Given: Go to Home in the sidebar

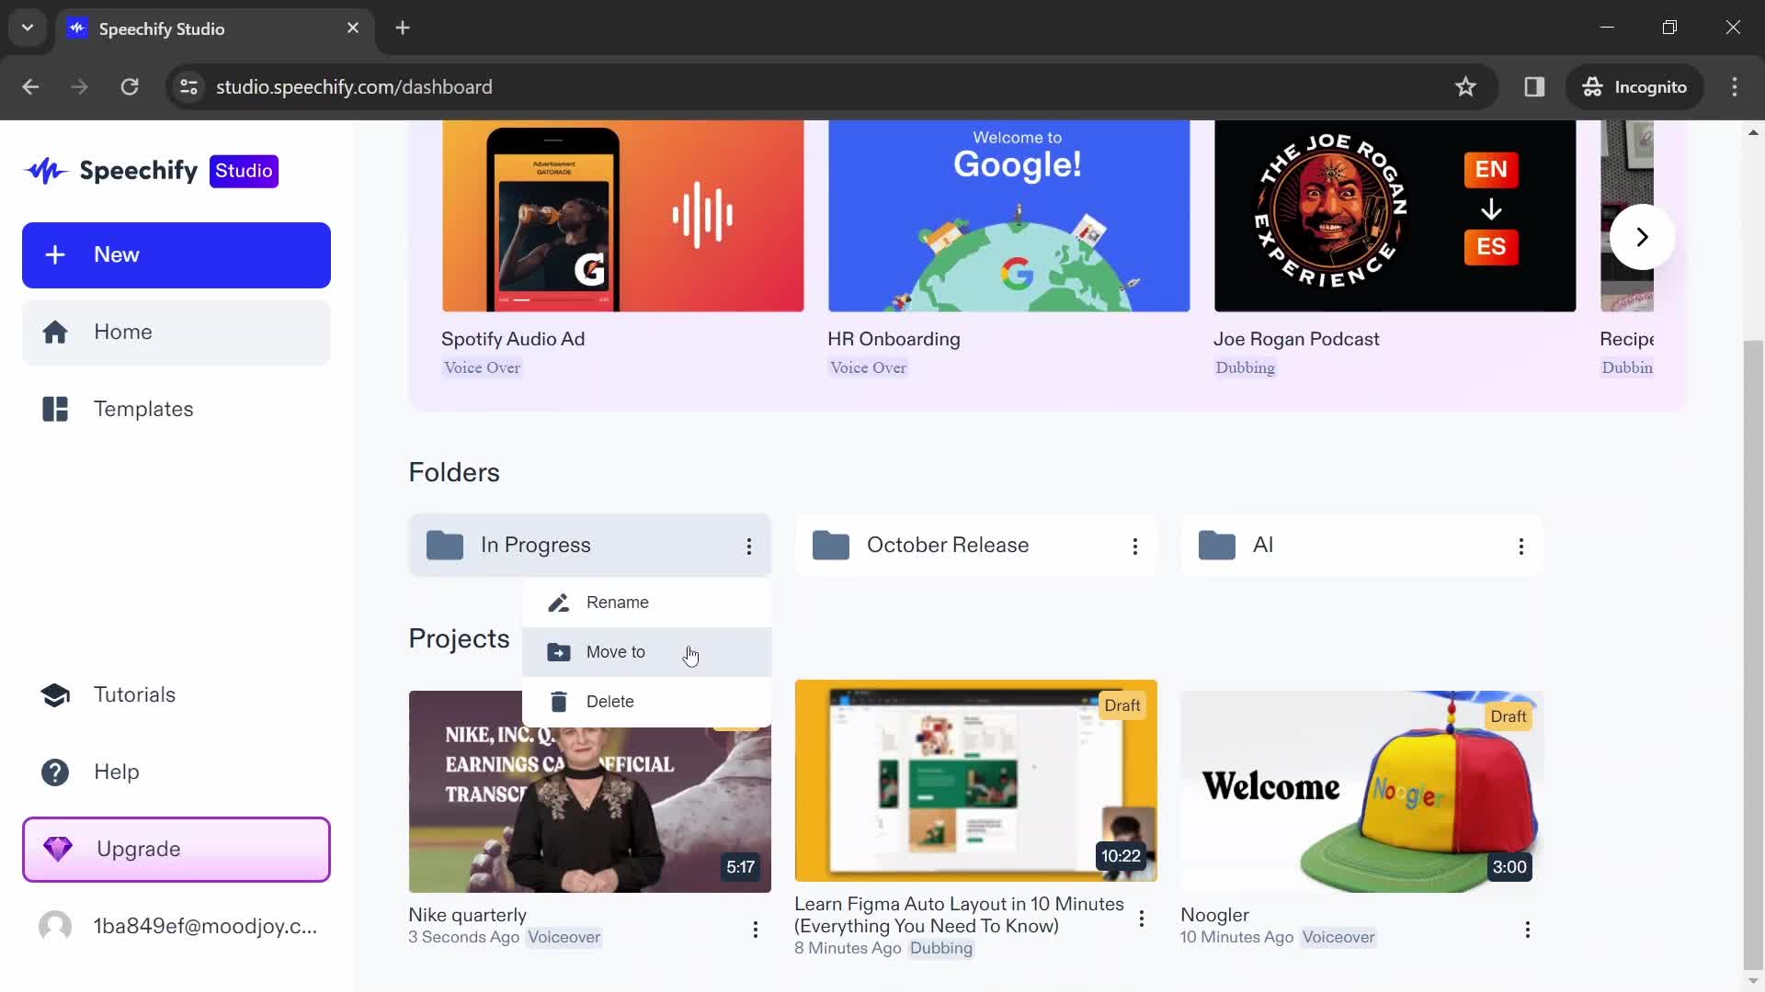Looking at the screenshot, I should tap(176, 333).
